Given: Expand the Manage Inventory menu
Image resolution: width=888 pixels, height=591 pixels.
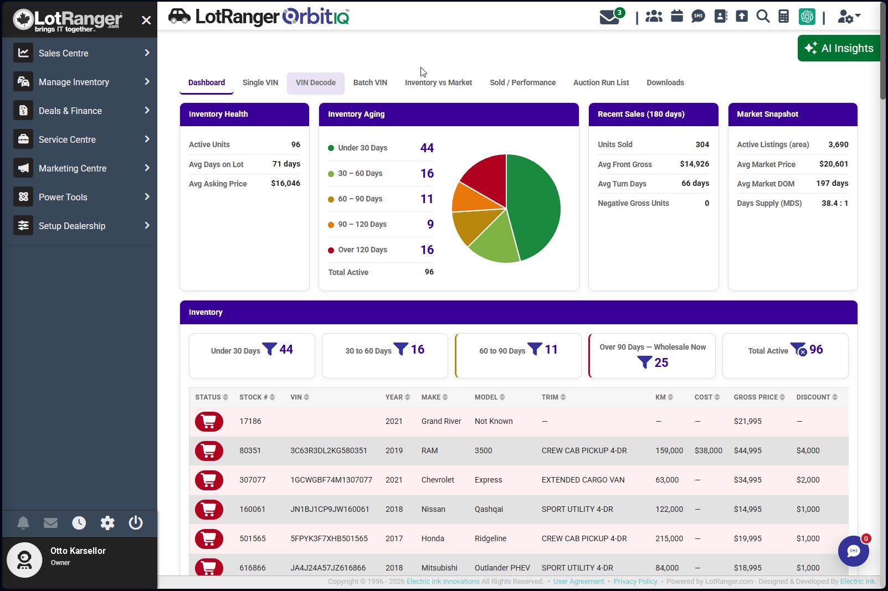Looking at the screenshot, I should (x=80, y=82).
